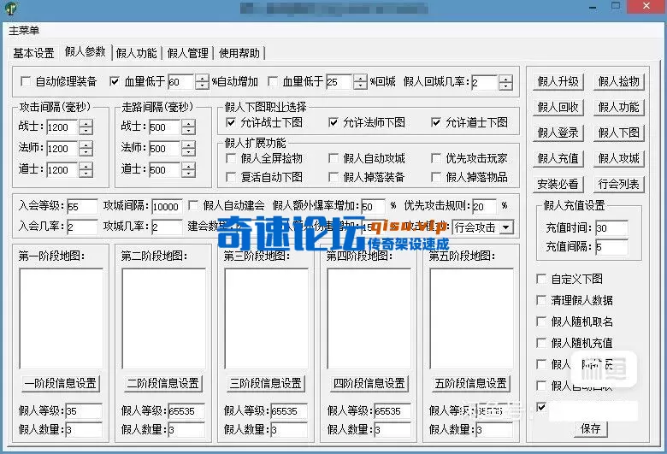667x454 pixels.
Task: Click the 四阶段信息设置 button
Action: pyautogui.click(x=369, y=383)
